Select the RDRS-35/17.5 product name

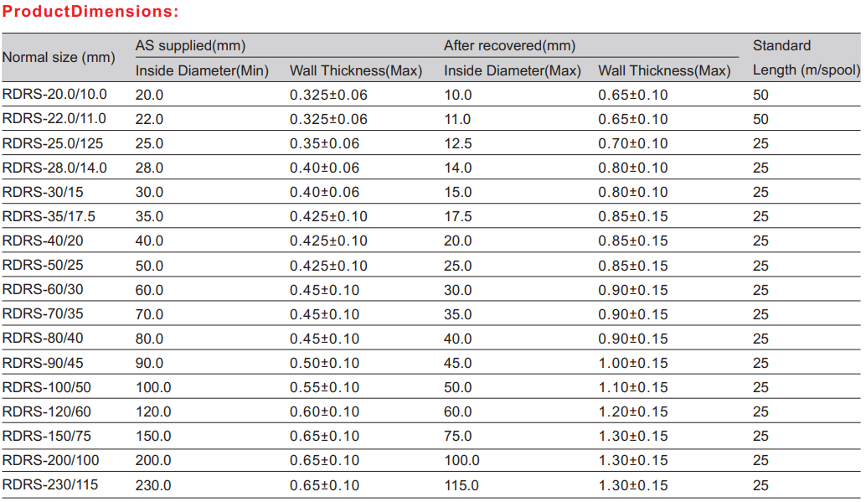pyautogui.click(x=49, y=216)
